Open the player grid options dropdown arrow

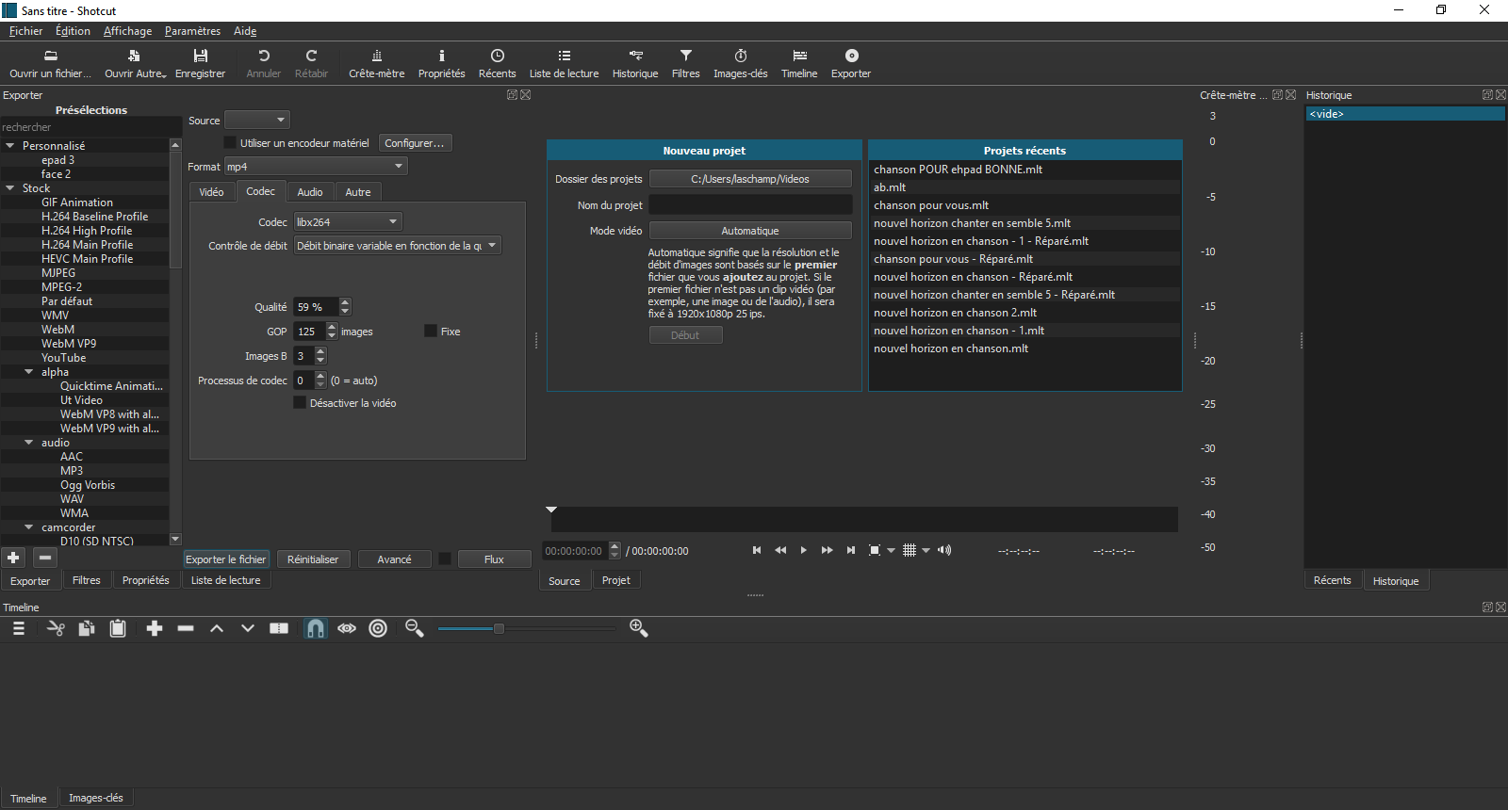point(926,550)
